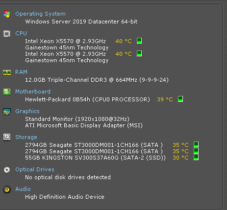Image resolution: width=227 pixels, height=210 pixels.
Task: Click the Optical Drives disc icon
Action: click(7, 170)
